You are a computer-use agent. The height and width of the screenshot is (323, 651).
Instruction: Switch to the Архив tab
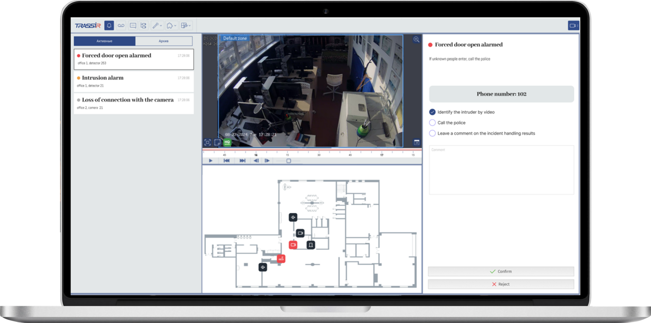pos(164,41)
